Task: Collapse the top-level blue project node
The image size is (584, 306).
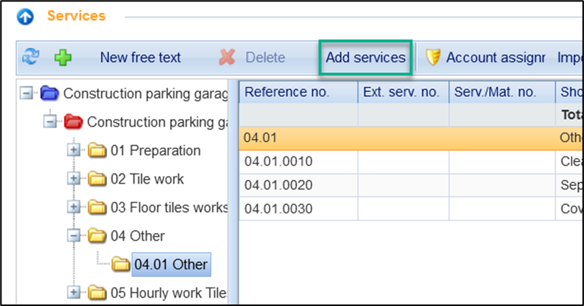Action: pyautogui.click(x=27, y=93)
